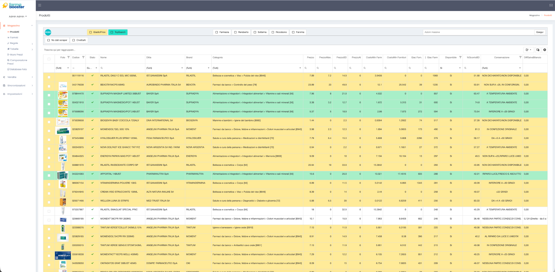Check the Sofarma filter box
The image size is (555, 272).
point(255,32)
